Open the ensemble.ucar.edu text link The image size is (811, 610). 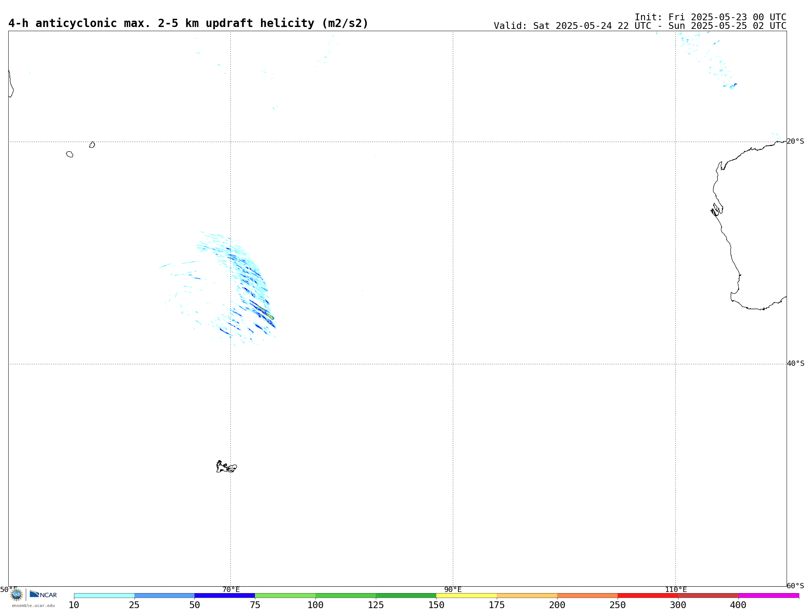click(x=33, y=605)
